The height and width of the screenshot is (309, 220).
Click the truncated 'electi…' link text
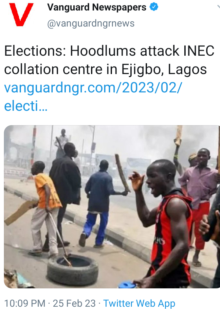[26, 106]
